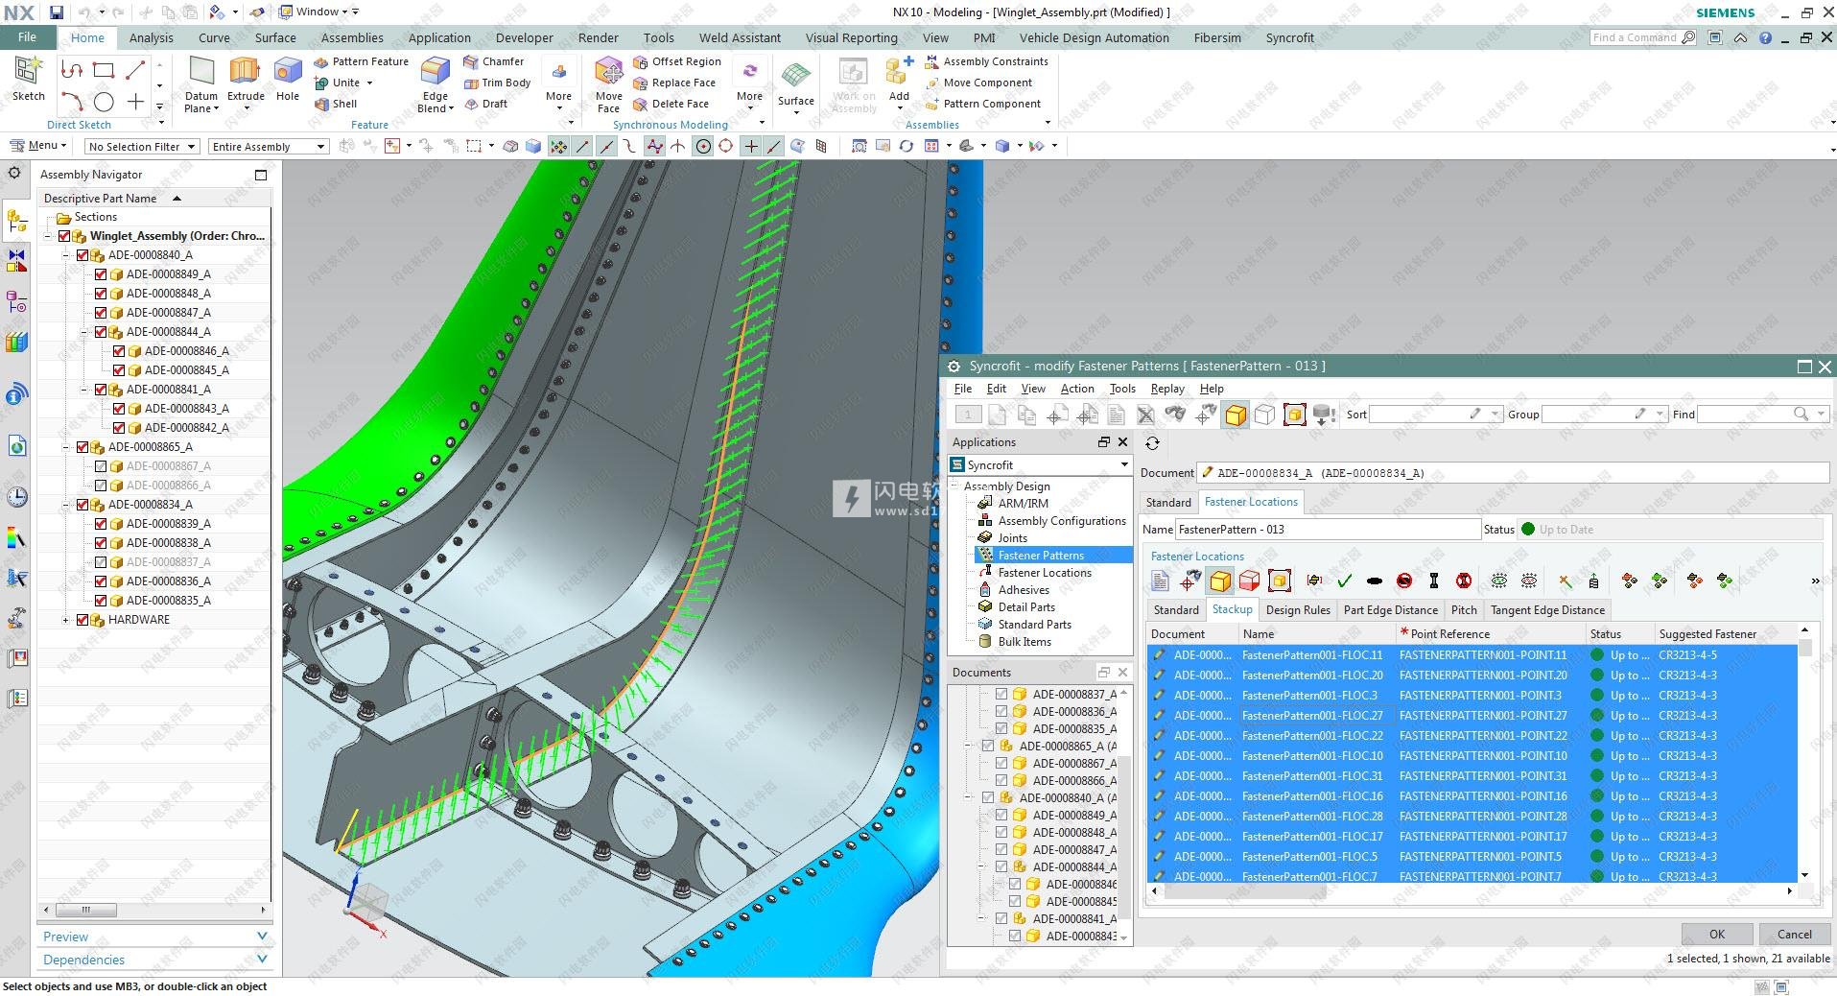The width and height of the screenshot is (1837, 996).
Task: Open the File tab in NX
Action: pos(27,37)
